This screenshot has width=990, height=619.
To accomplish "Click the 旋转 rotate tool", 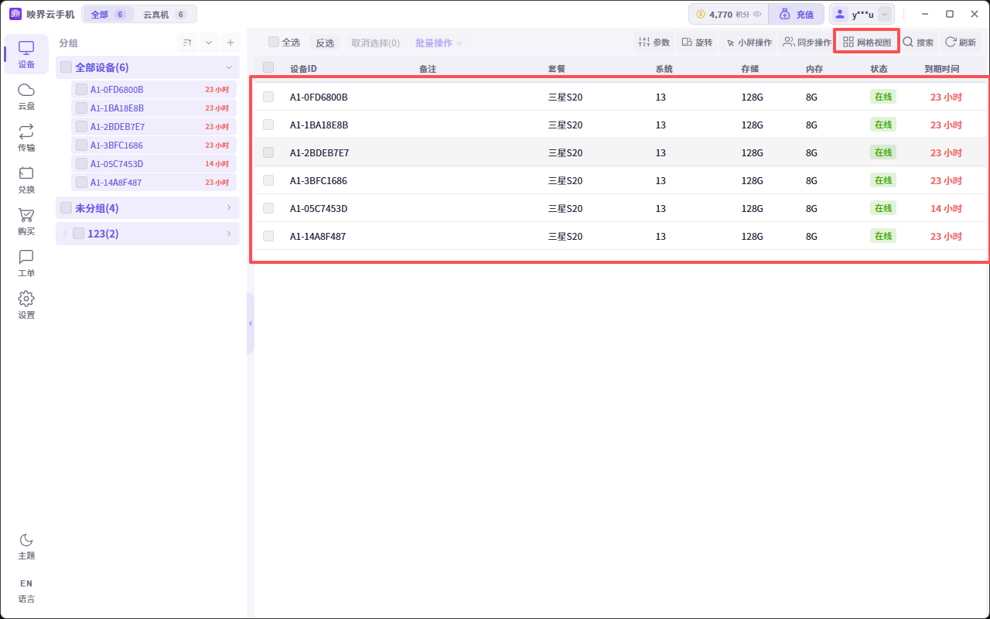I will pos(697,43).
